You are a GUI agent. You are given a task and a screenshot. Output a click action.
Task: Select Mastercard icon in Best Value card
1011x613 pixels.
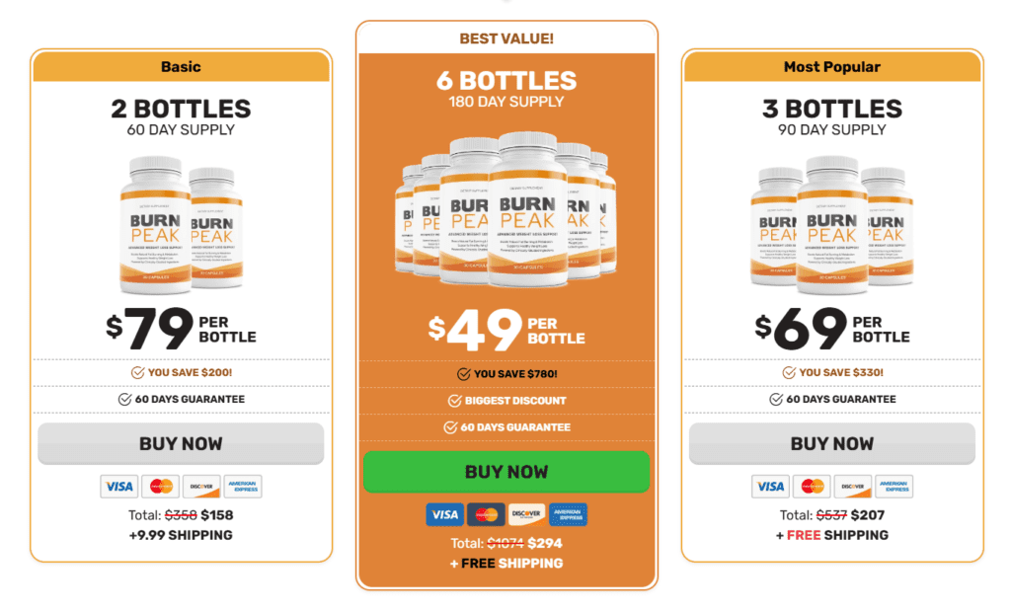pyautogui.click(x=486, y=514)
